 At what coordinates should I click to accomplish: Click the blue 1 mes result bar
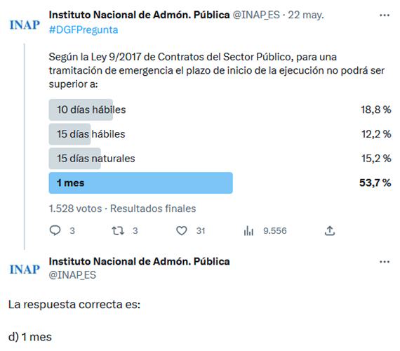point(141,183)
